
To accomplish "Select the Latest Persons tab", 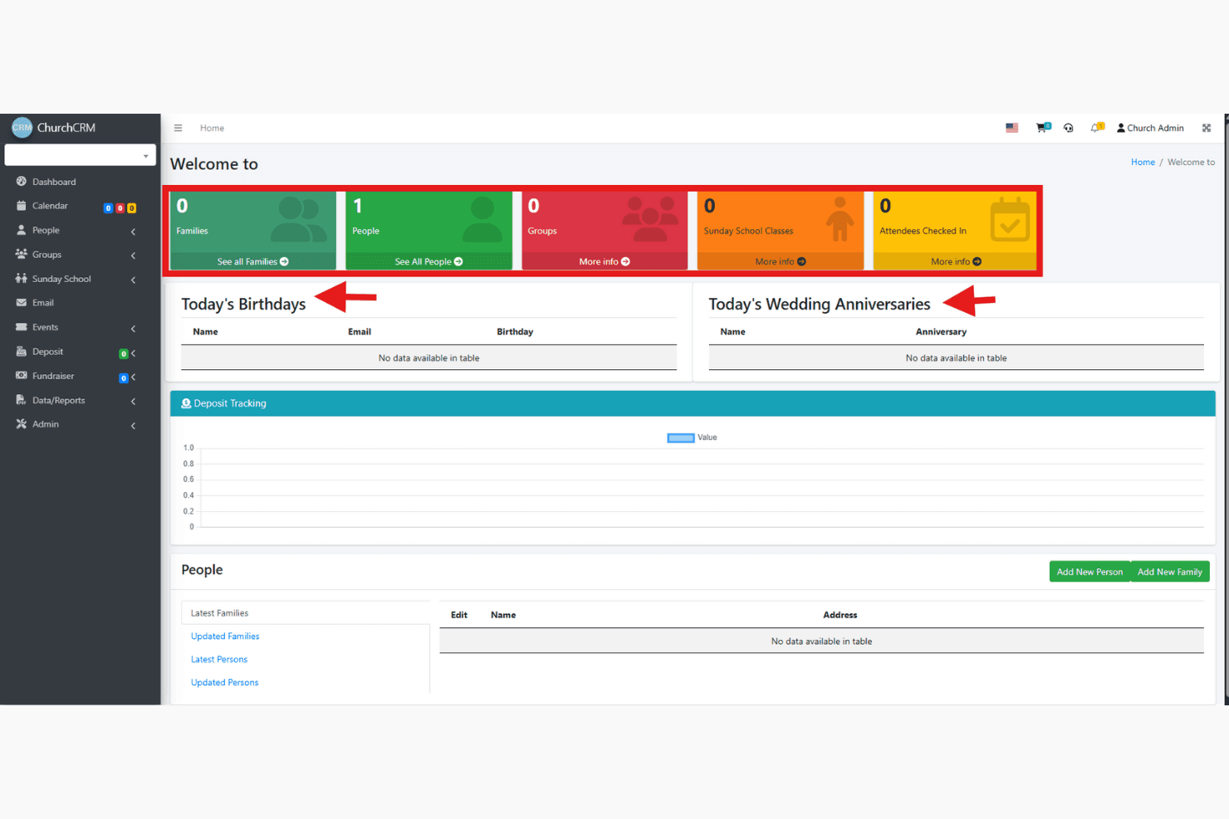I will click(x=219, y=660).
